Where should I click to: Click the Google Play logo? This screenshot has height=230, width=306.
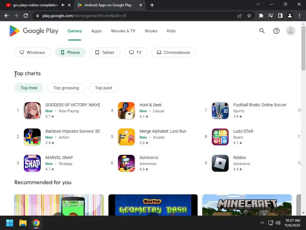tap(34, 31)
